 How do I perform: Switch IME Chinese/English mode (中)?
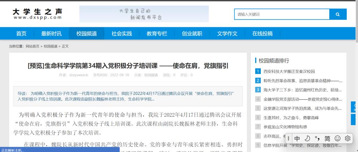297,138
